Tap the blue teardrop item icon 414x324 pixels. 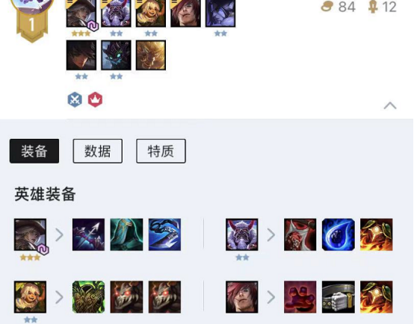click(x=339, y=234)
